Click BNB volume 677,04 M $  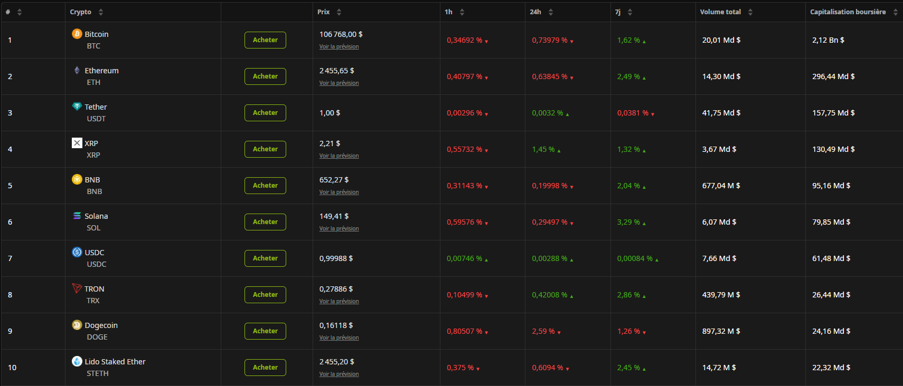[721, 186]
